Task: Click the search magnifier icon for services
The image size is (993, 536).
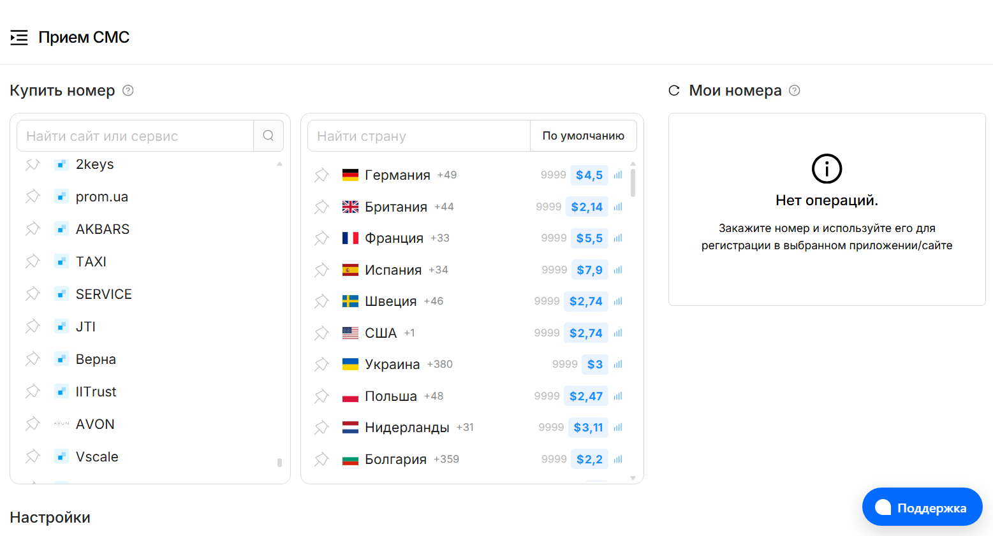Action: click(x=268, y=136)
